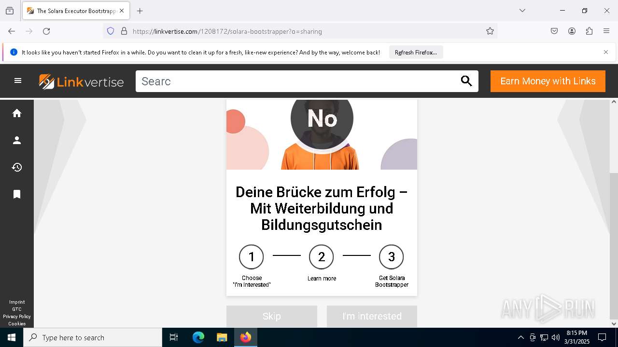This screenshot has width=618, height=347.
Task: Open the notification center icon
Action: tap(602, 337)
